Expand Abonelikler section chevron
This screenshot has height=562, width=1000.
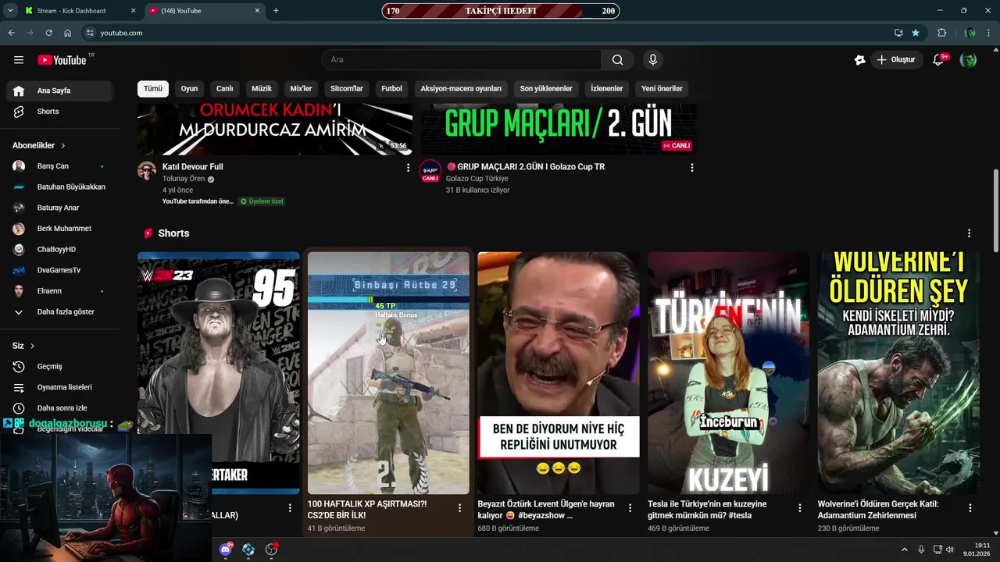(x=63, y=146)
